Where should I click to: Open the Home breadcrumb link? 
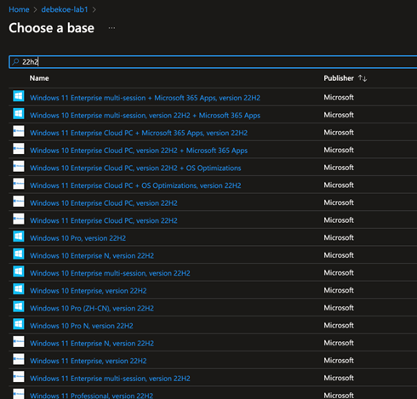[19, 9]
